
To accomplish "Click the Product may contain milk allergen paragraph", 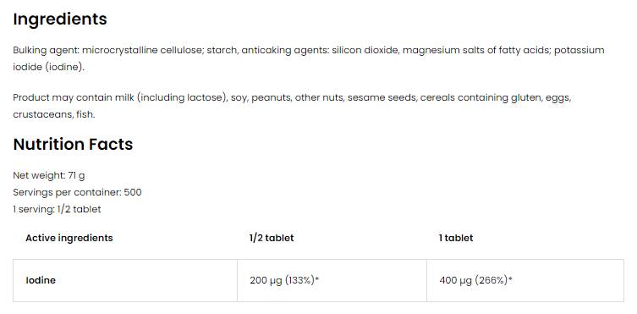I will point(292,106).
